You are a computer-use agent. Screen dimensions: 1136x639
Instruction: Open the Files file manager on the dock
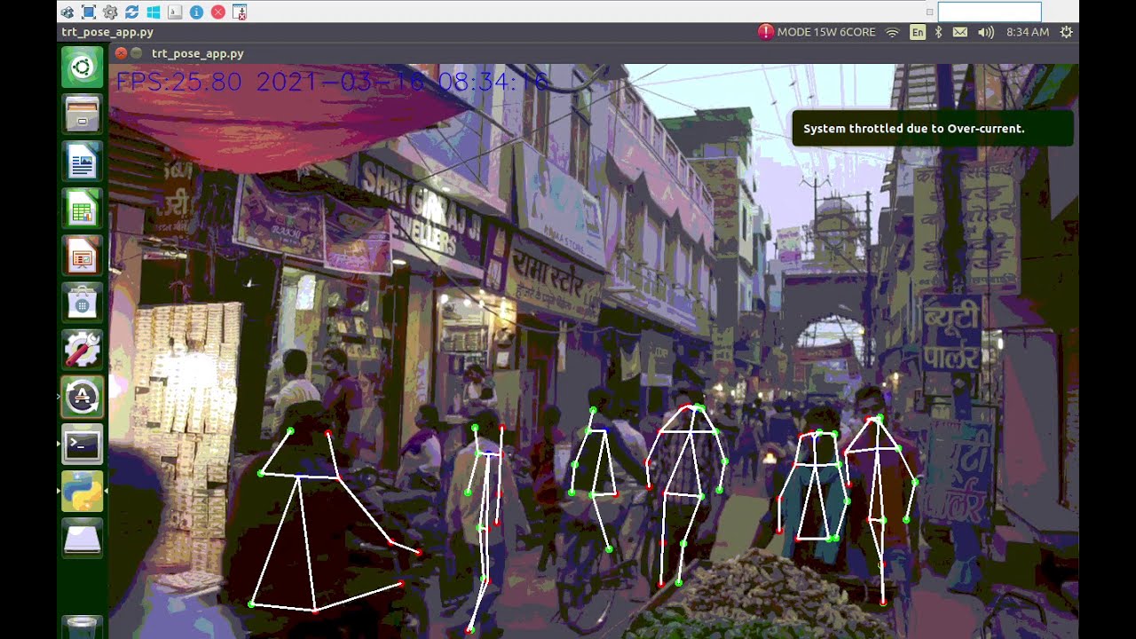(x=81, y=114)
